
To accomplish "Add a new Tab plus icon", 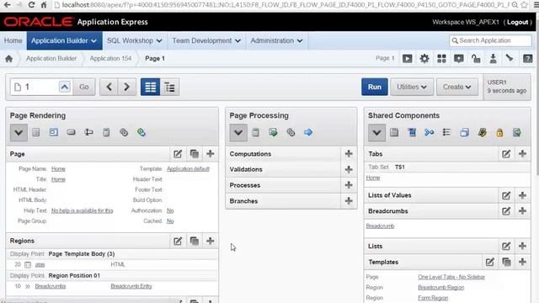I will tap(522, 154).
